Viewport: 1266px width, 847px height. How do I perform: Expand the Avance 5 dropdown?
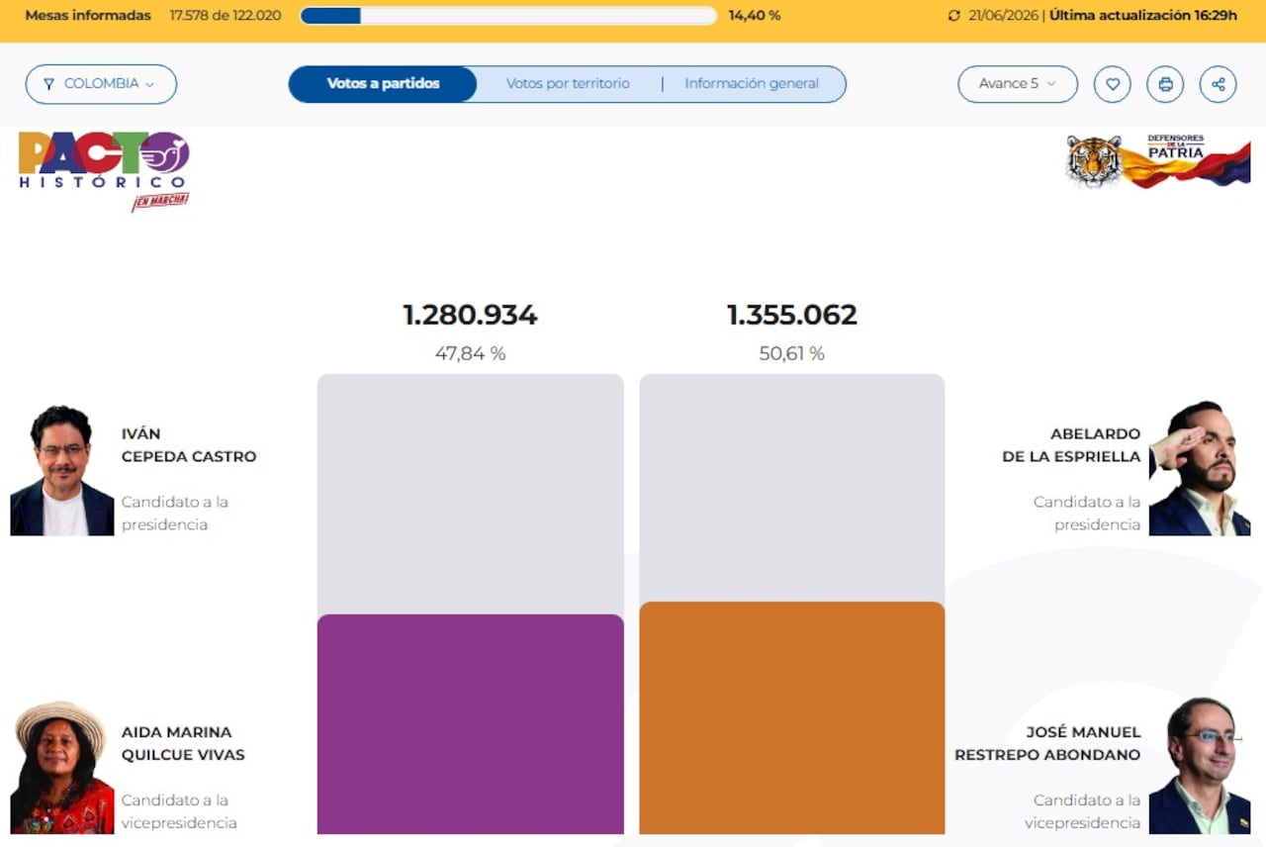click(x=1018, y=84)
